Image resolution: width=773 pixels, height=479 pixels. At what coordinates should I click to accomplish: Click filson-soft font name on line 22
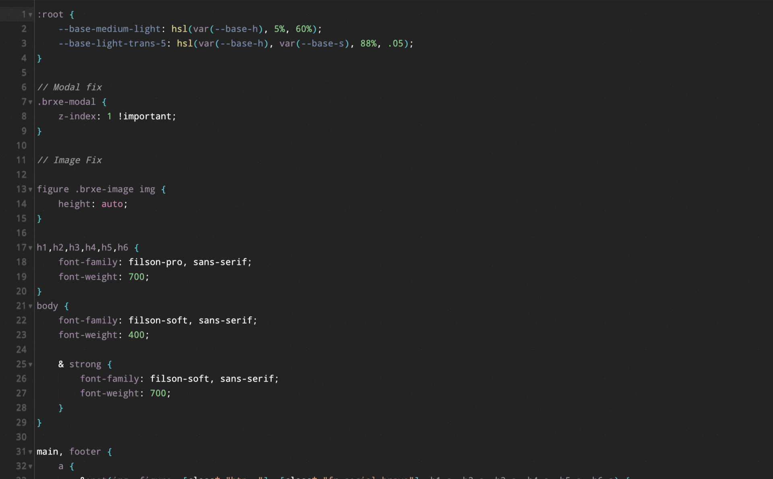158,320
